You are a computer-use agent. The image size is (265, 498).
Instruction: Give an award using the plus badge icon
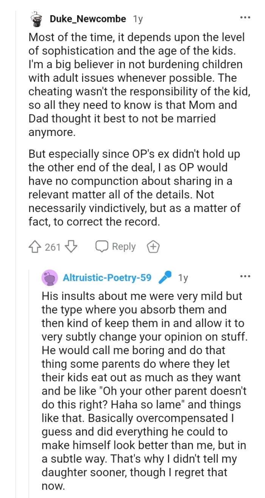(x=153, y=247)
